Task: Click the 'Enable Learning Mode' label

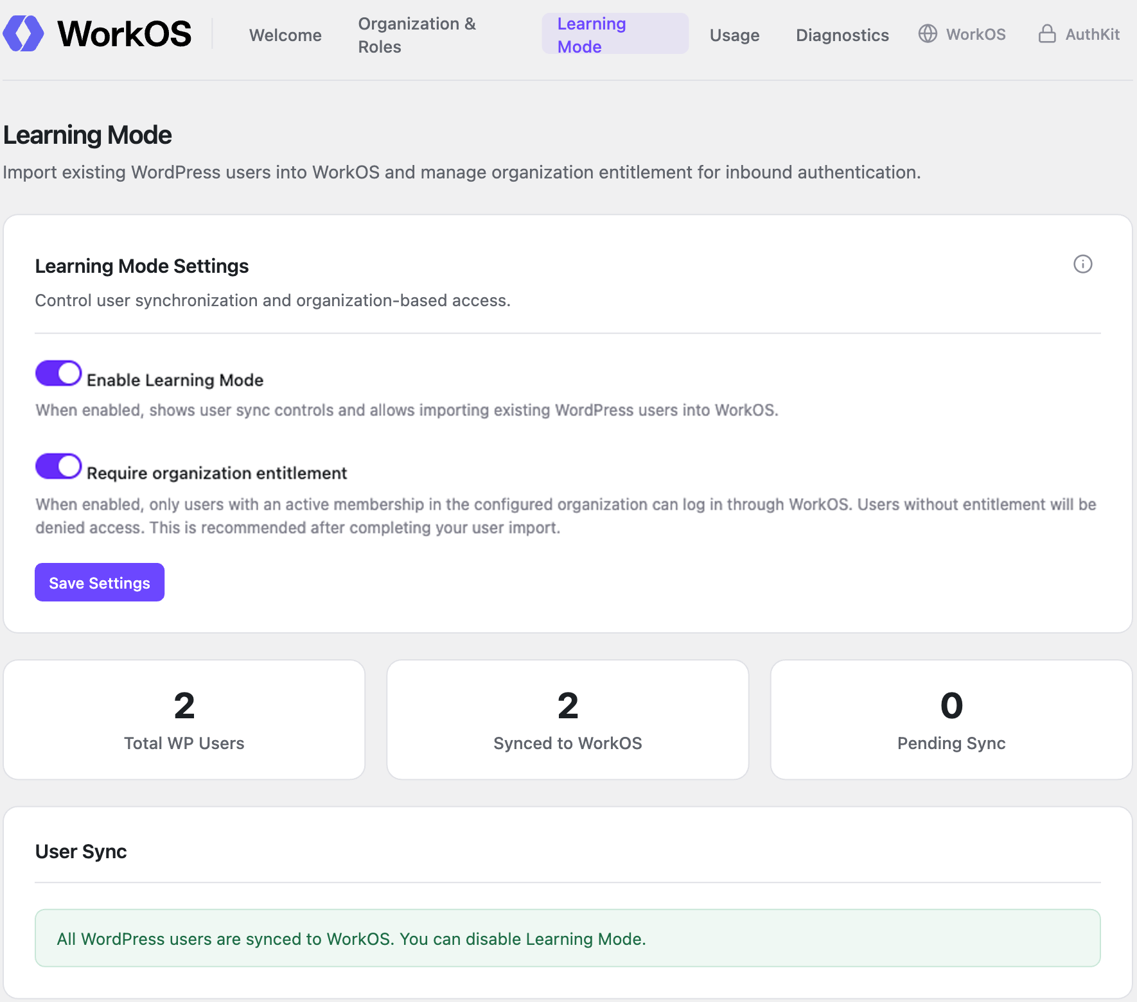Action: [175, 380]
